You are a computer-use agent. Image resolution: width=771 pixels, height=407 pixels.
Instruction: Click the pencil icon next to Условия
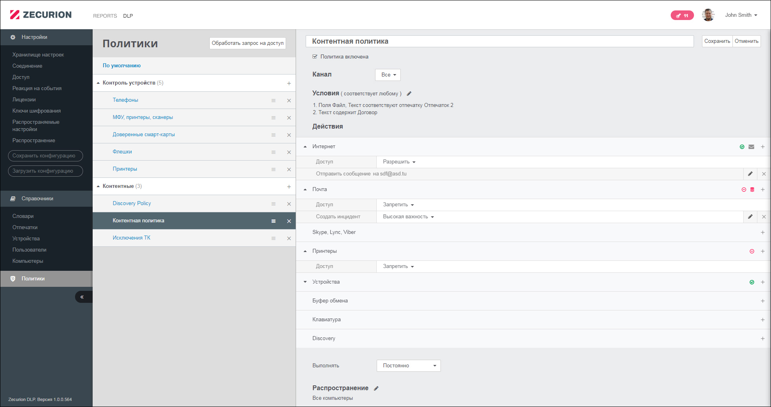coord(409,94)
